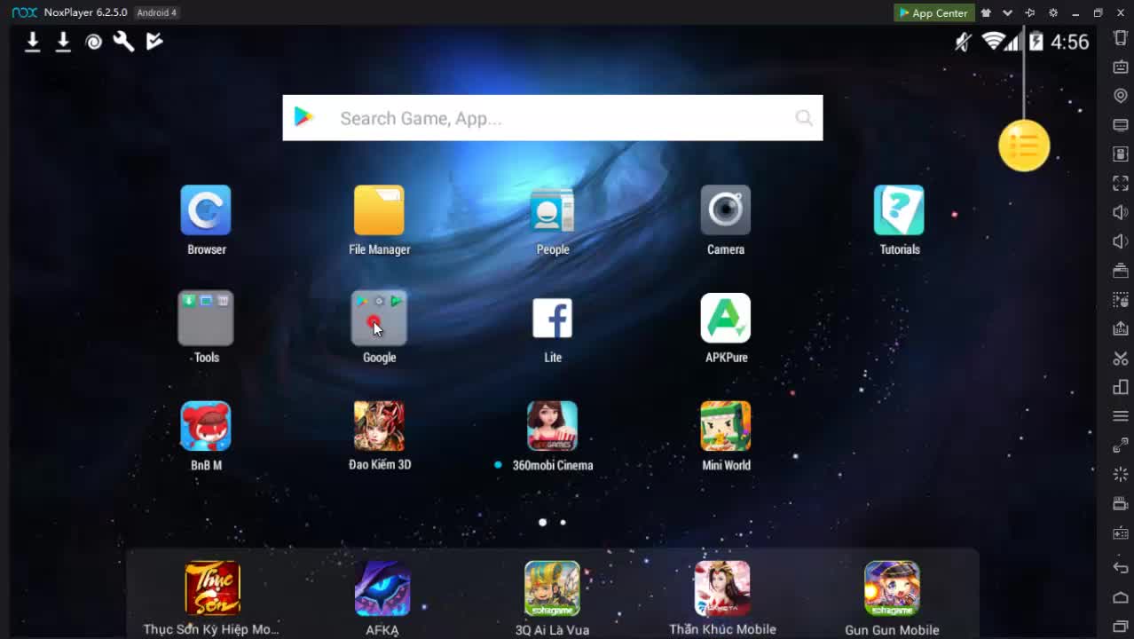Click the battery charging icon
This screenshot has width=1134, height=639.
point(1036,41)
